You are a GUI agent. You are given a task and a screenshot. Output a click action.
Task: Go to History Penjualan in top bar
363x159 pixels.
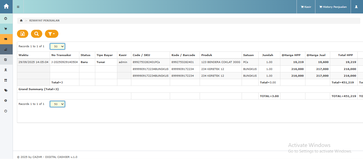pos(333,7)
